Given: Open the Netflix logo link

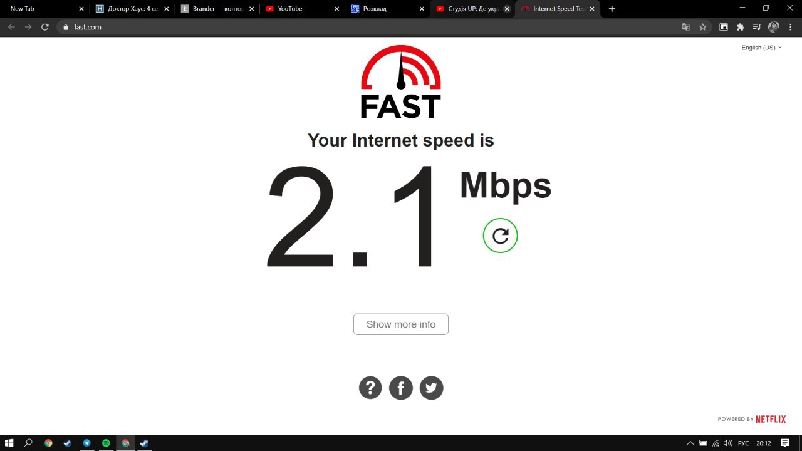Looking at the screenshot, I should point(770,419).
